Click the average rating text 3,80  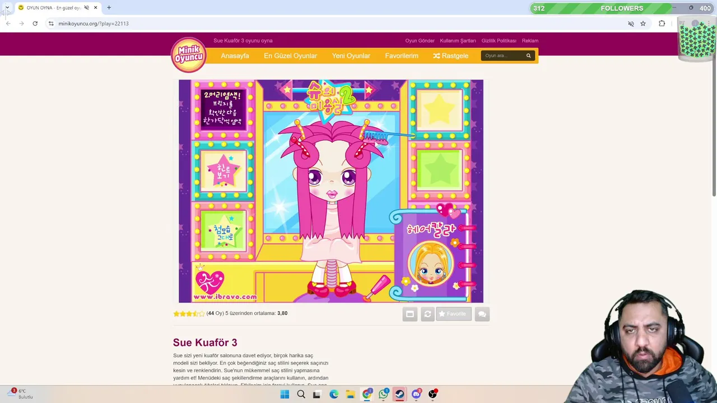[x=282, y=313]
